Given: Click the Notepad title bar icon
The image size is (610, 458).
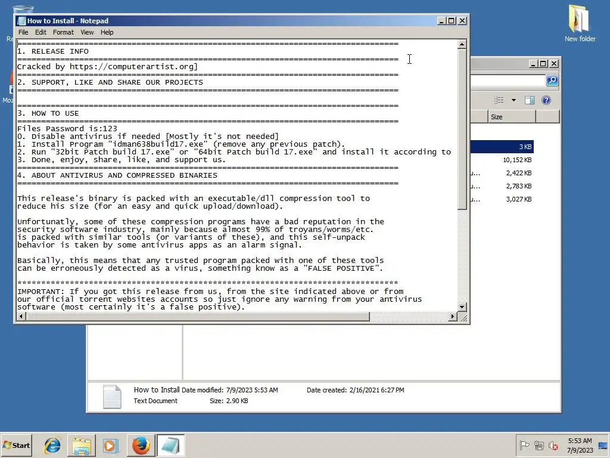Looking at the screenshot, I should click(22, 21).
